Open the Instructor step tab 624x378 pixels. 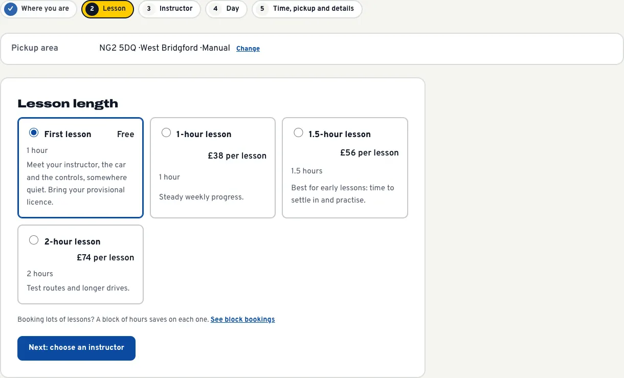(169, 9)
